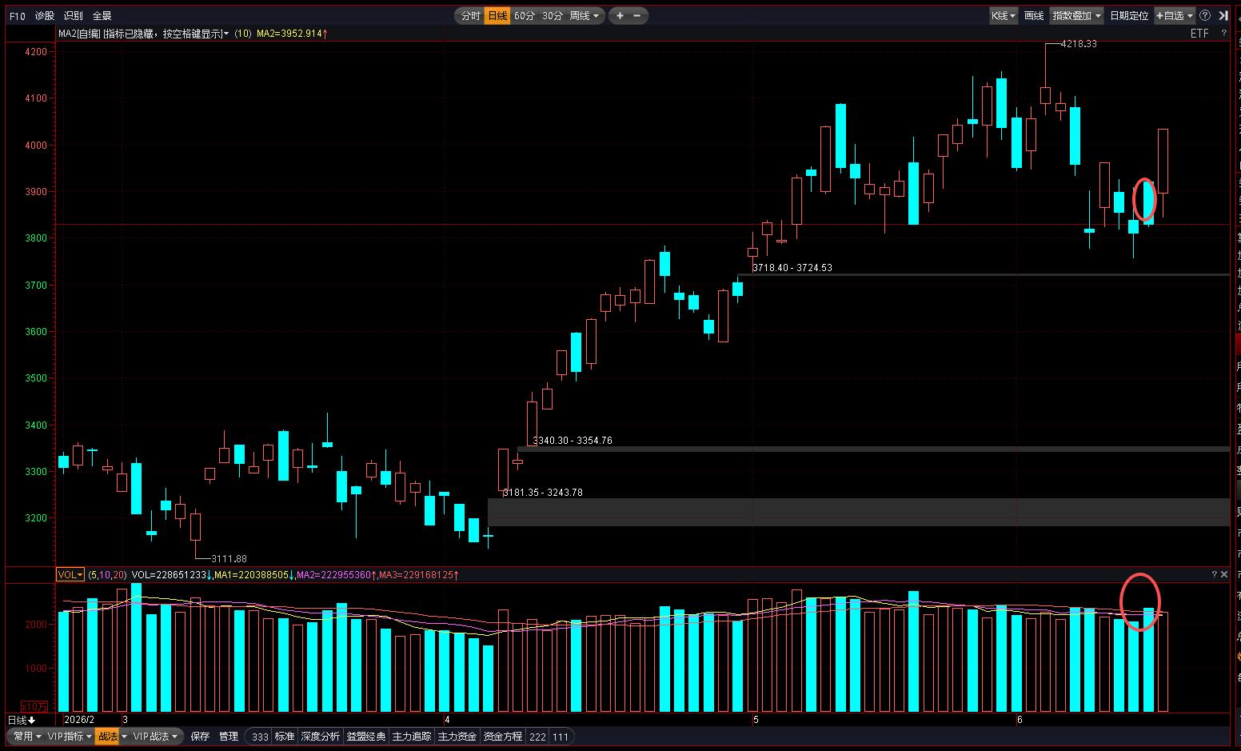Activate the 画线 drawing tool
Image resolution: width=1241 pixels, height=751 pixels.
coord(1034,16)
